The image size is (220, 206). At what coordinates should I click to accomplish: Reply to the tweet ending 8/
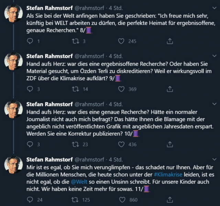(30, 42)
